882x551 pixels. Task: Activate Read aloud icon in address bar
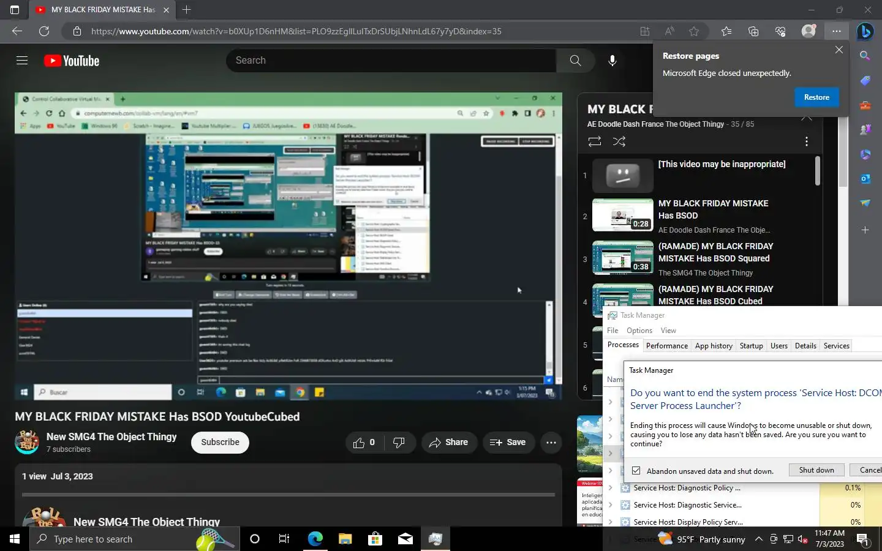click(x=669, y=31)
